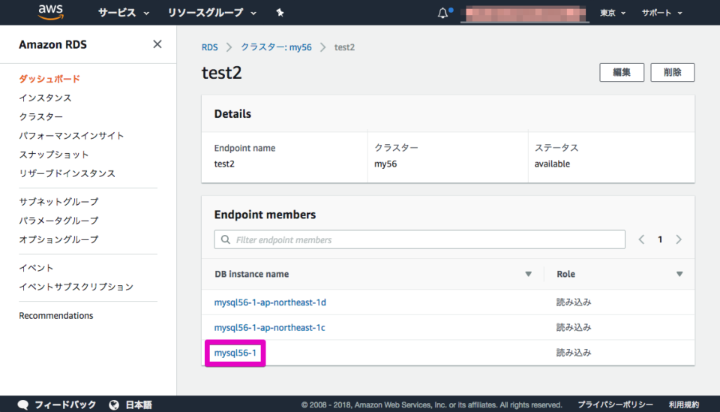Open スナップショット in the sidebar

tap(54, 155)
